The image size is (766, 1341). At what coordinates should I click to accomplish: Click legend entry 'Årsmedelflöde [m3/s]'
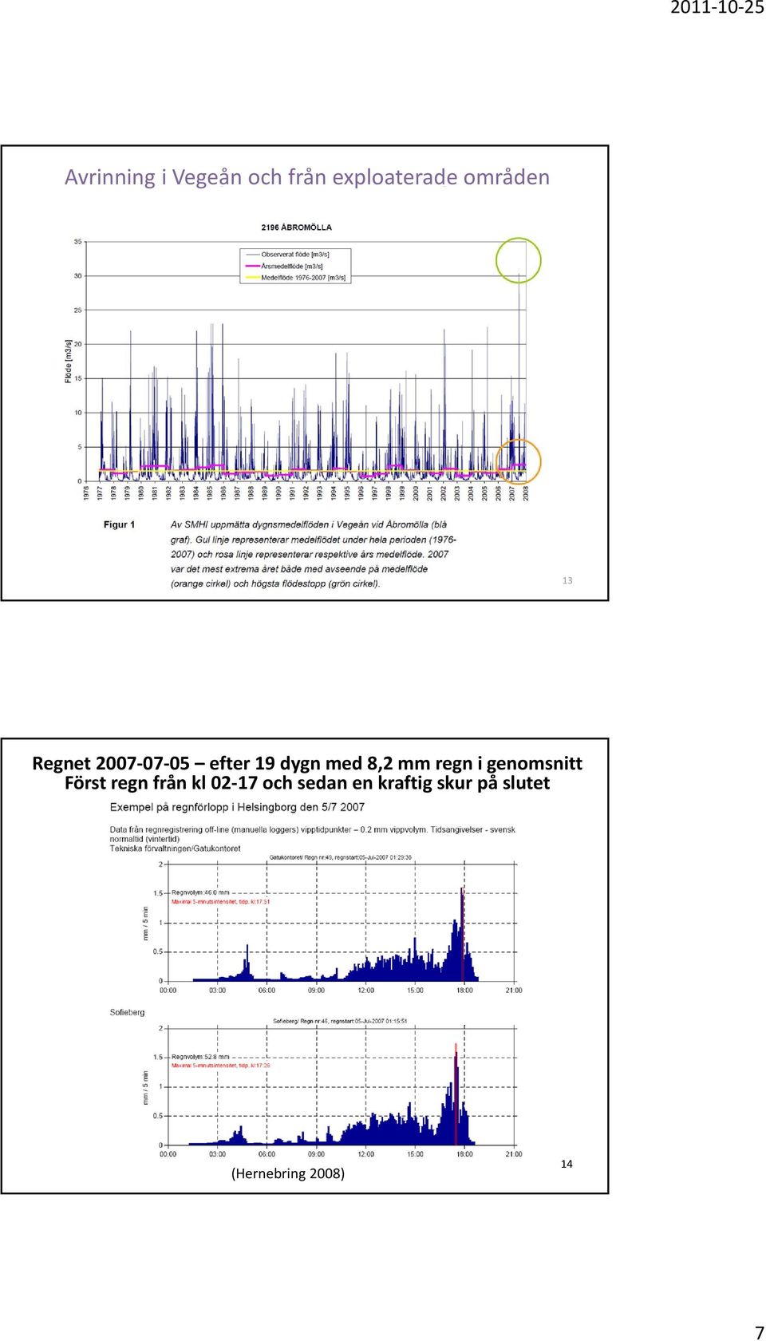[x=291, y=267]
